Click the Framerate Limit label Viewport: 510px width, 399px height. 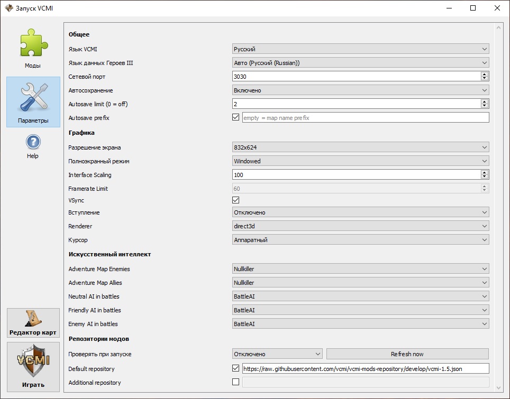(88, 189)
